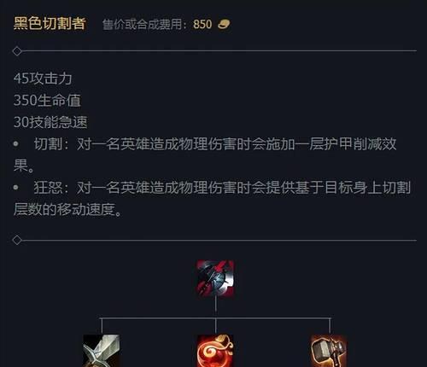
Task: Select the 30技能急速 stat line
Action: [50, 122]
